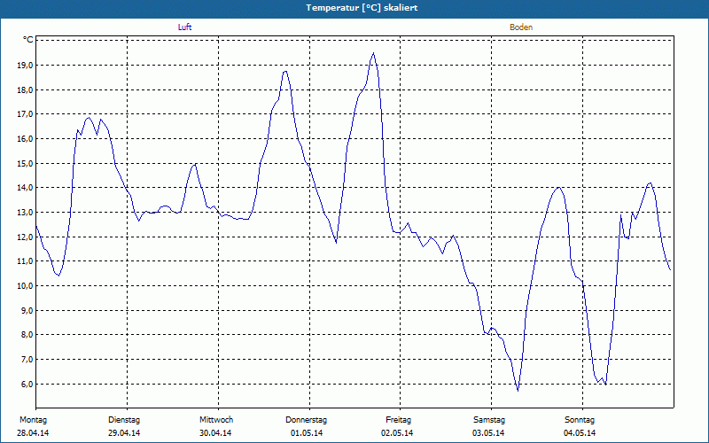The height and width of the screenshot is (443, 709).
Task: Click the date 29.04.14
Action: pyautogui.click(x=124, y=433)
